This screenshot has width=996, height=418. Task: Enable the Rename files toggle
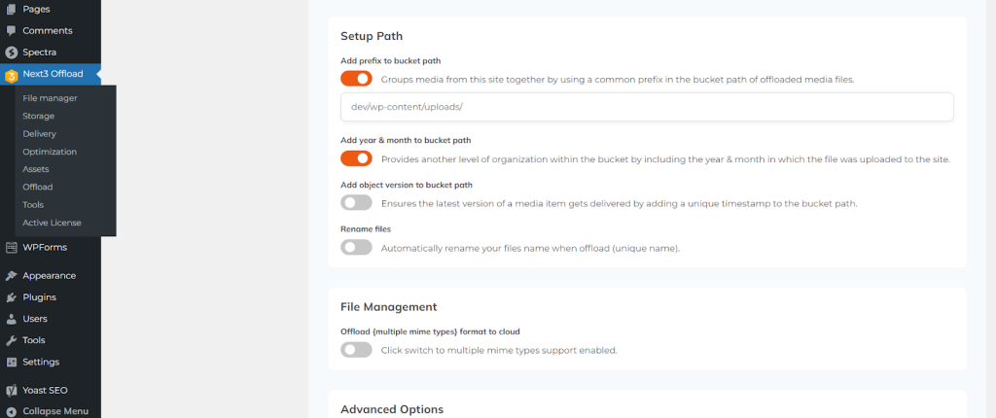[356, 248]
